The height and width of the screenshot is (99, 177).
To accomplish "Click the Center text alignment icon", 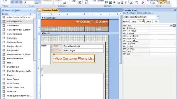I will coord(17,2).
